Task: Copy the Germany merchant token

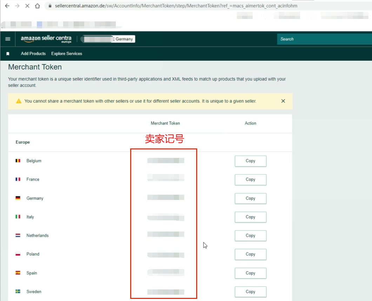Action: [251, 198]
